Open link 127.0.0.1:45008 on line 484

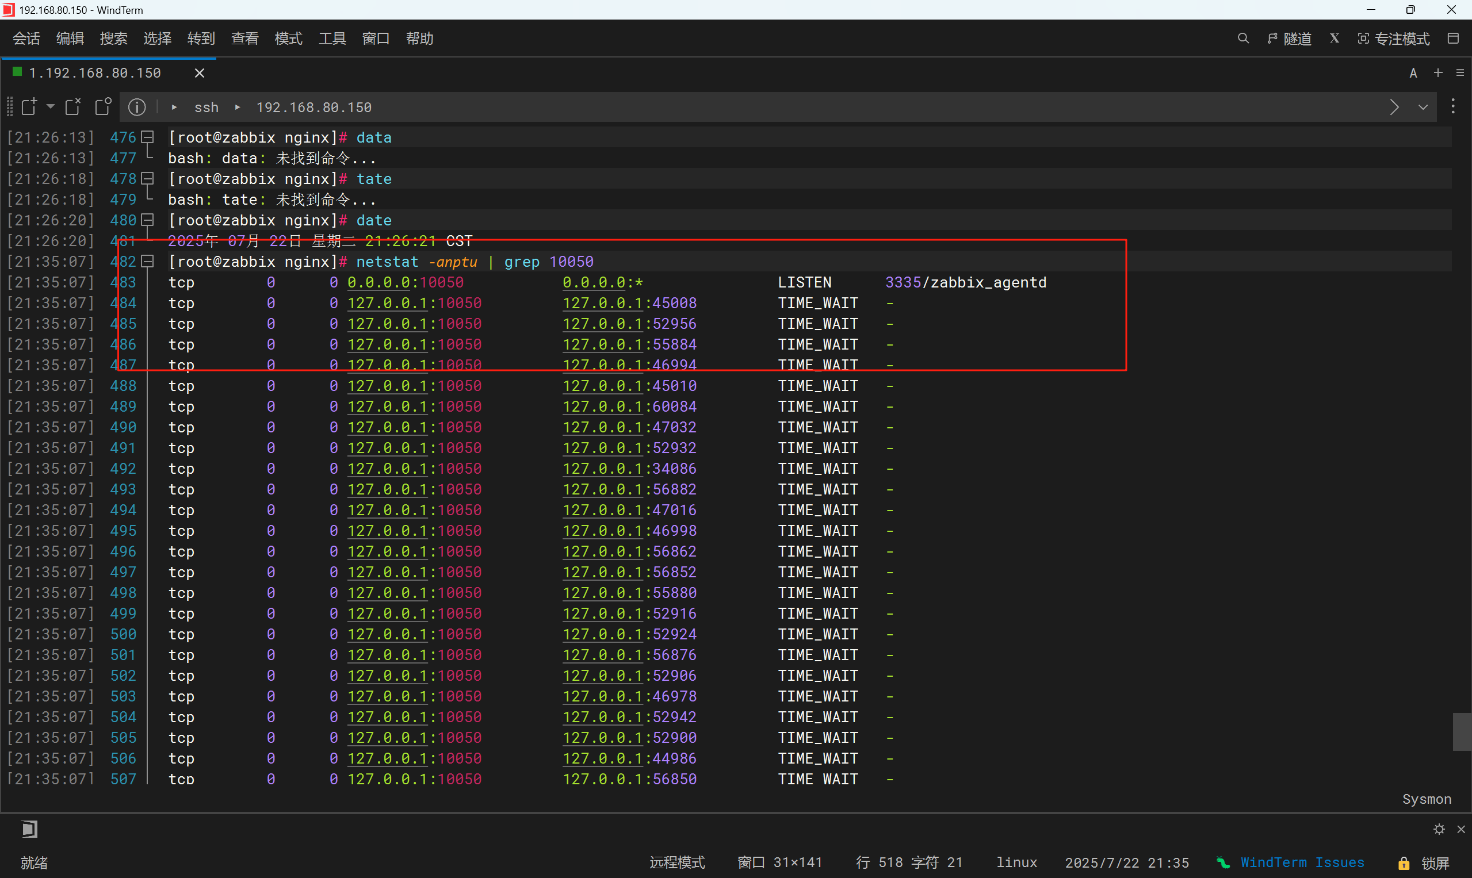(x=630, y=303)
